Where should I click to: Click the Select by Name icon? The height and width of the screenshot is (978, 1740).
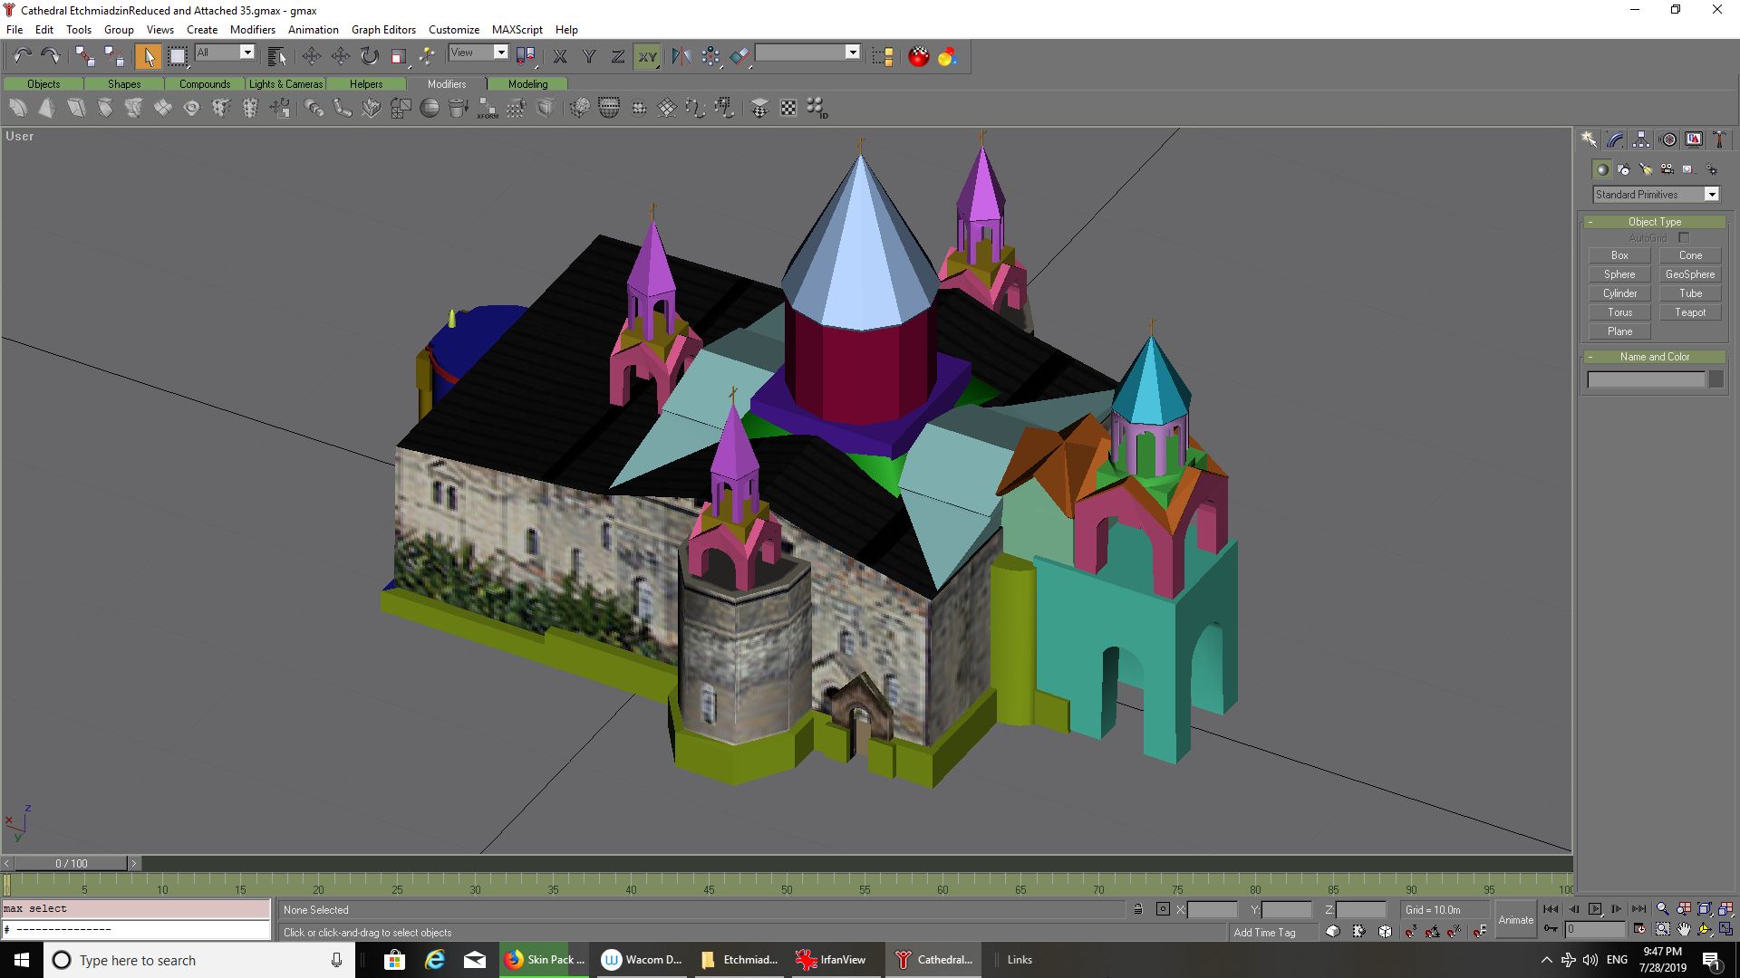277,57
